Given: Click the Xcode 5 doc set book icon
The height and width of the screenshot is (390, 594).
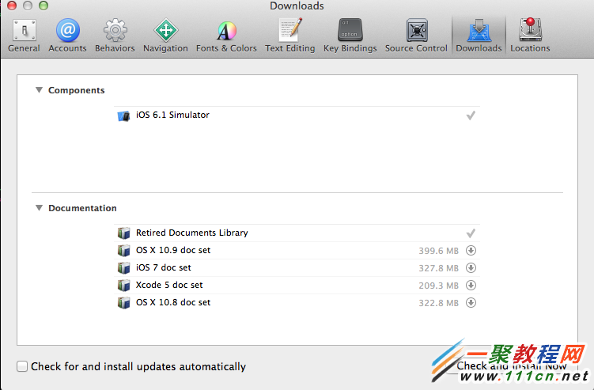Looking at the screenshot, I should coord(123,286).
